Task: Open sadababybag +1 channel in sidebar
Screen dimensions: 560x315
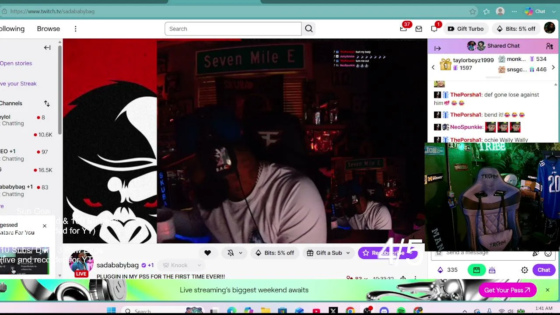Action: 26,190
